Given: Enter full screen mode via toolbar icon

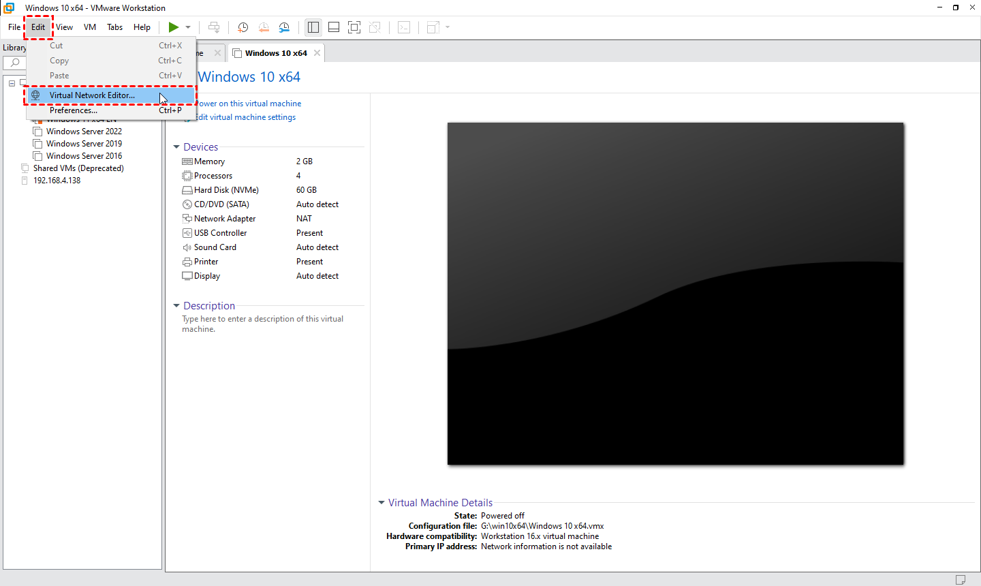Looking at the screenshot, I should (x=354, y=27).
